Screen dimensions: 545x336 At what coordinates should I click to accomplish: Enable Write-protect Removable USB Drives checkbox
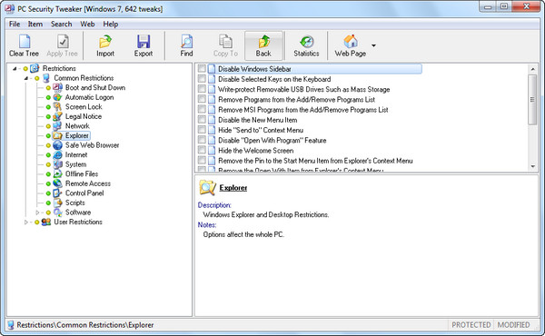pos(202,89)
